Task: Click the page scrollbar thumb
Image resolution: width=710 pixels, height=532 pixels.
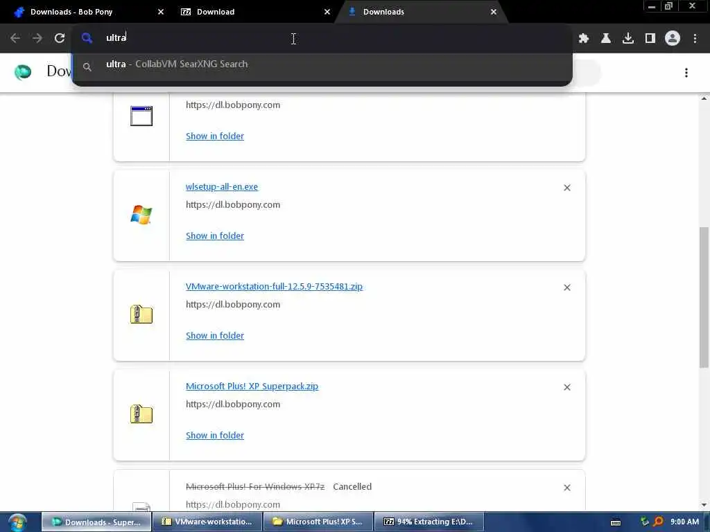Action: tap(704, 296)
